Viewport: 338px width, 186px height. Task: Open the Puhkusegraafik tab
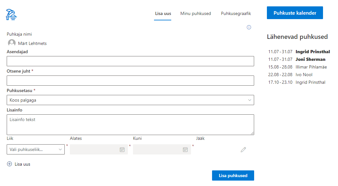click(x=236, y=14)
